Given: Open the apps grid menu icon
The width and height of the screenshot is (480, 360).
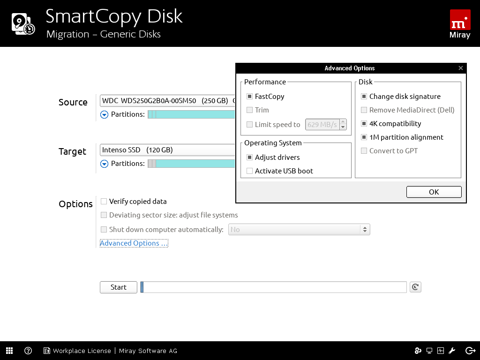Looking at the screenshot, I should click(9, 351).
